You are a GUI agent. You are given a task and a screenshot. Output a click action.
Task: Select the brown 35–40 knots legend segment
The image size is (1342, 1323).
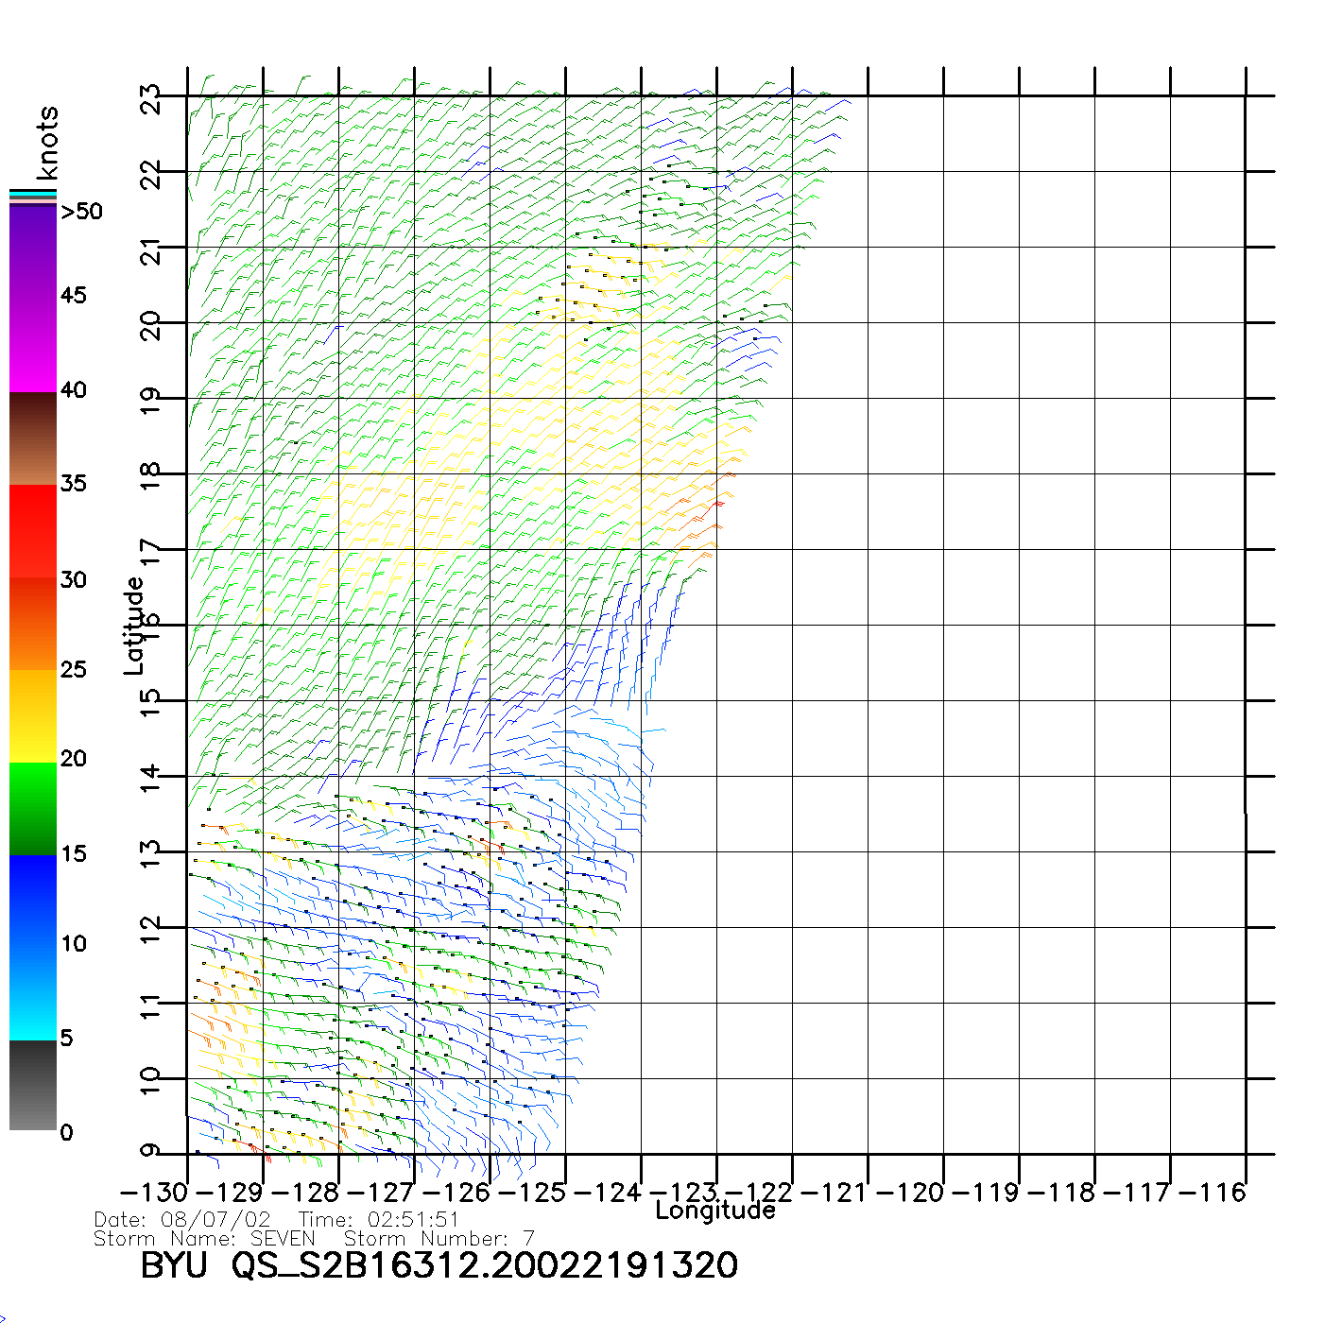(33, 438)
